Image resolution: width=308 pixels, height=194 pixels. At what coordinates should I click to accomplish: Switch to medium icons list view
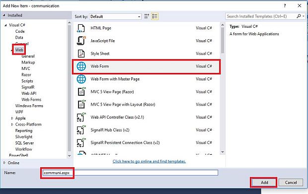(155, 16)
